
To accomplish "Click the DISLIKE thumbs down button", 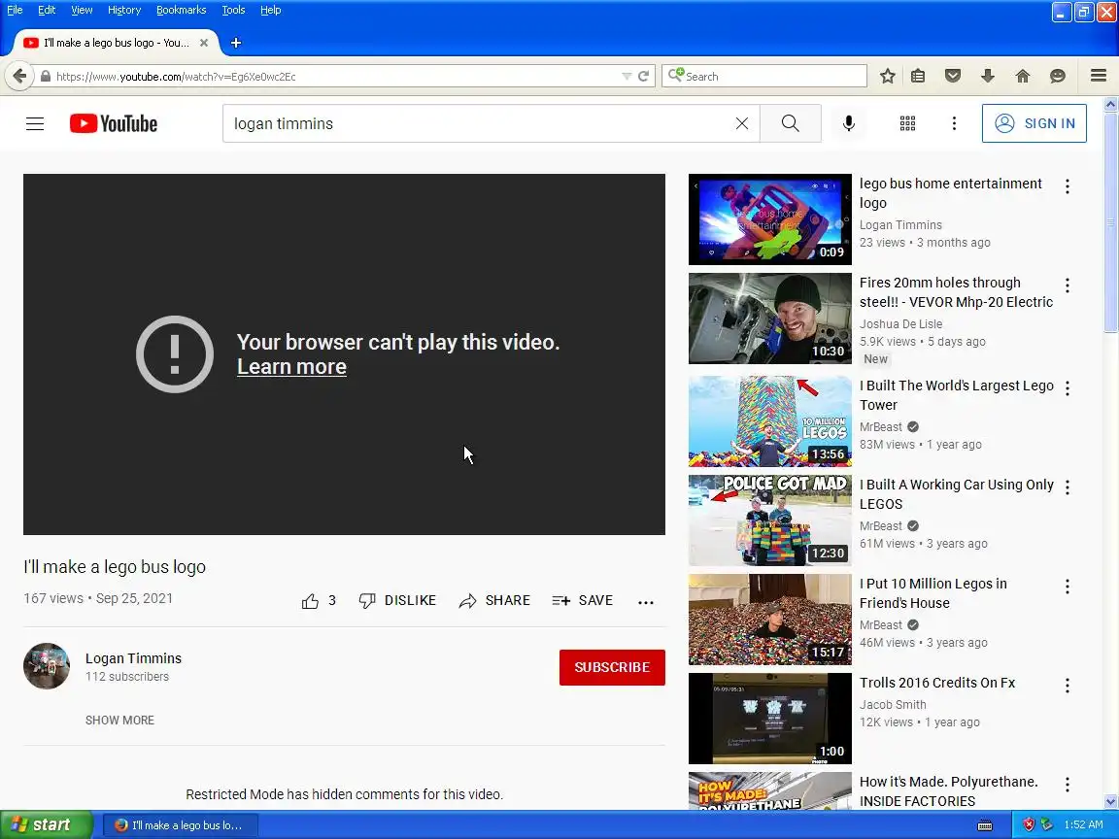I will point(397,601).
